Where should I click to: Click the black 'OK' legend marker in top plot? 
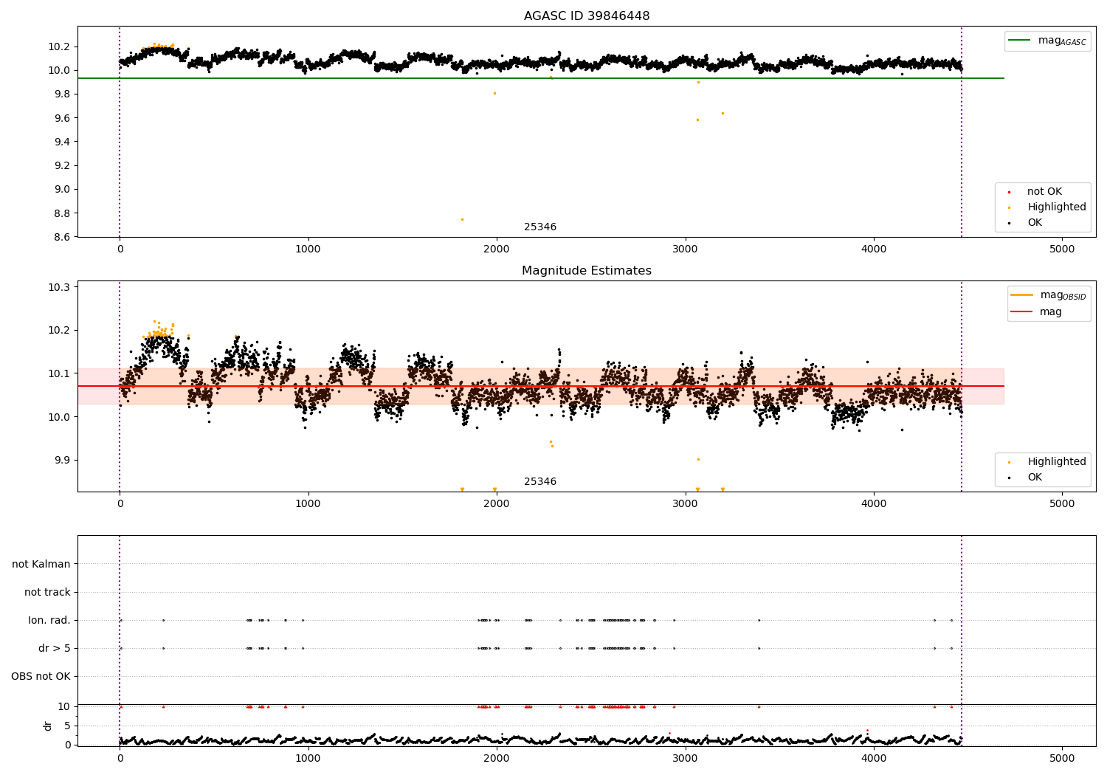(x=1010, y=223)
